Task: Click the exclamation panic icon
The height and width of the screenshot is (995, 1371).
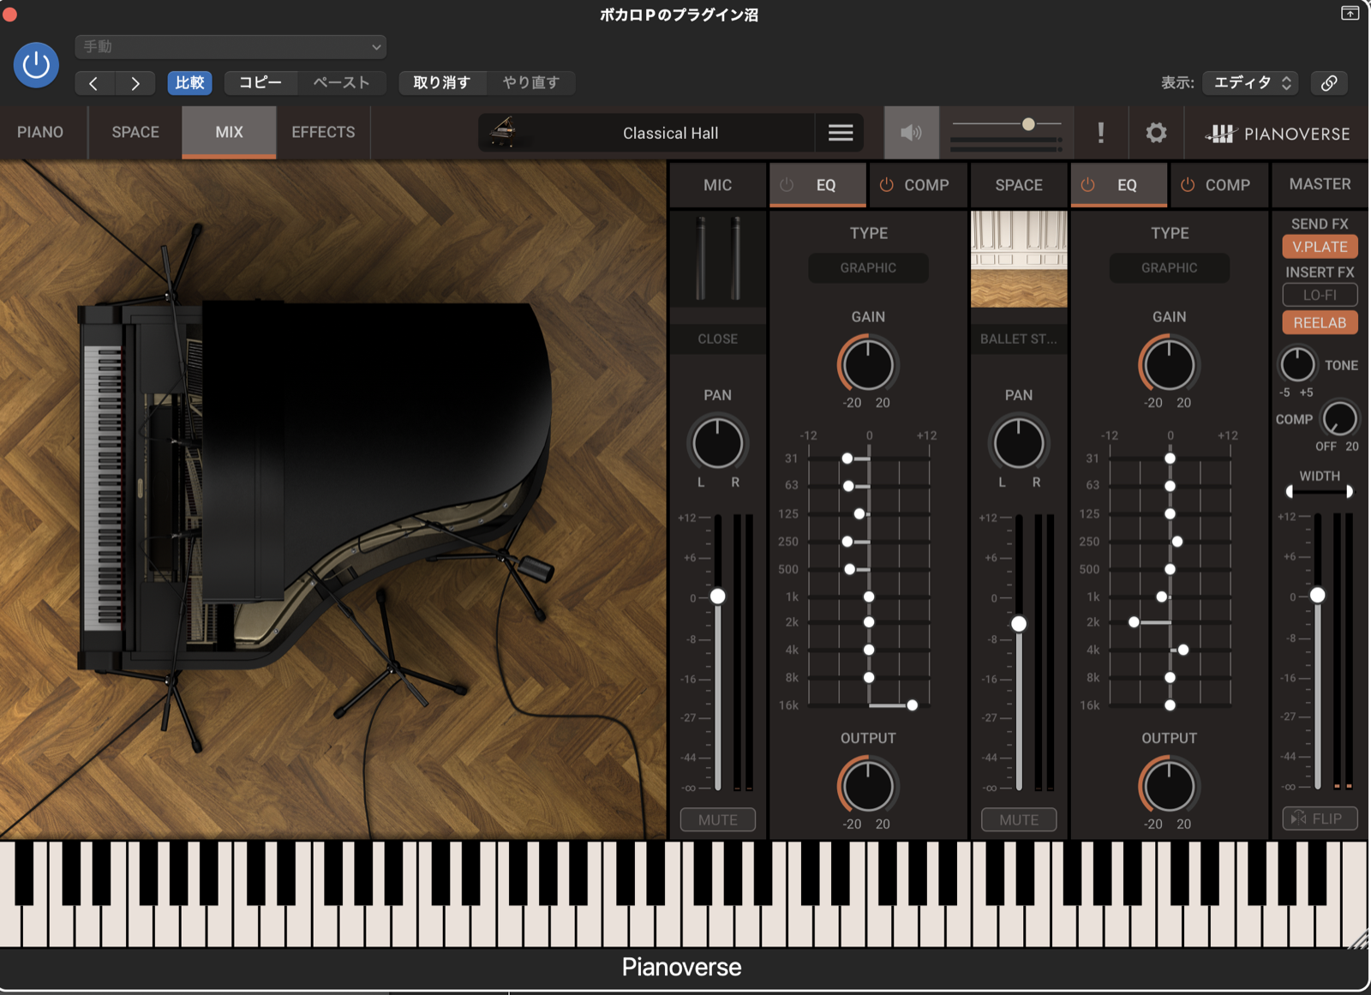Action: point(1101,133)
